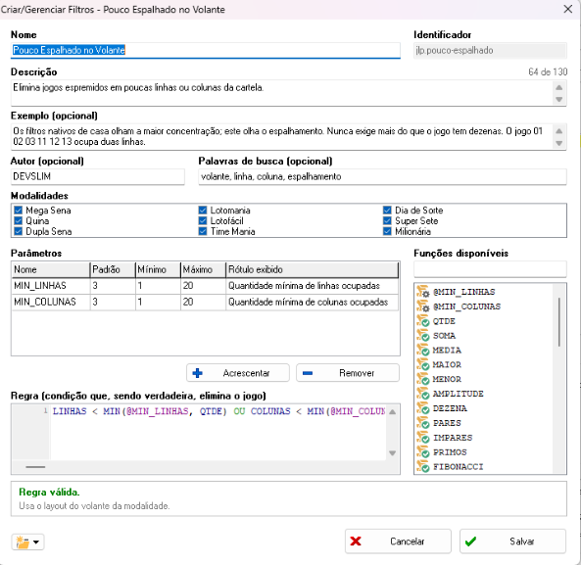
Task: Click the blue plus icon on Acrescentar
Action: 198,373
